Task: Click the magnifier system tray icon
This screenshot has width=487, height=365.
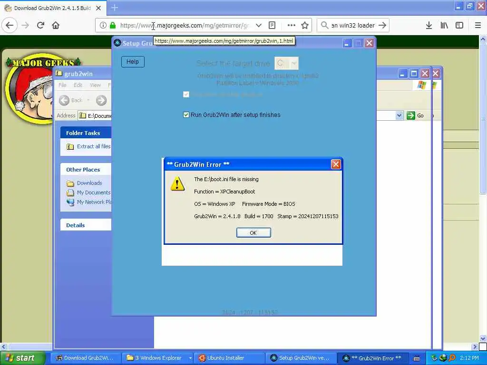Action: pos(452,358)
